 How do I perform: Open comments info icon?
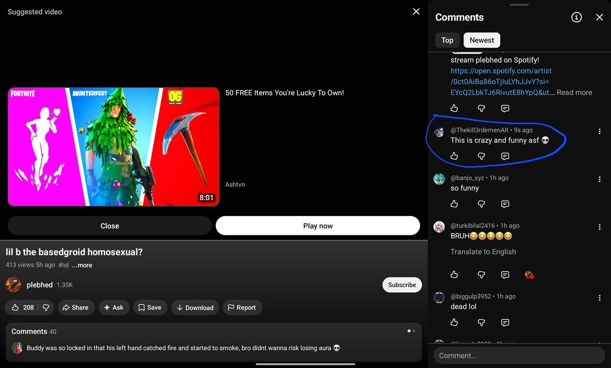(x=576, y=17)
